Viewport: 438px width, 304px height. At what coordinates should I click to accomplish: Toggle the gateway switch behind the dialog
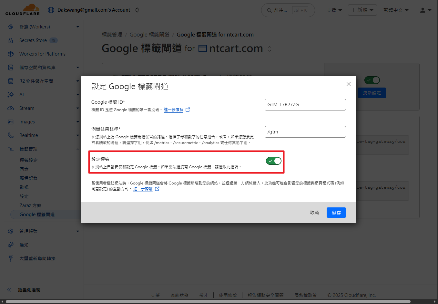[372, 80]
